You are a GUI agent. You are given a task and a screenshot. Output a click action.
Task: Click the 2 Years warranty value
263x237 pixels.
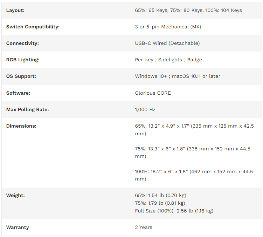point(144,228)
